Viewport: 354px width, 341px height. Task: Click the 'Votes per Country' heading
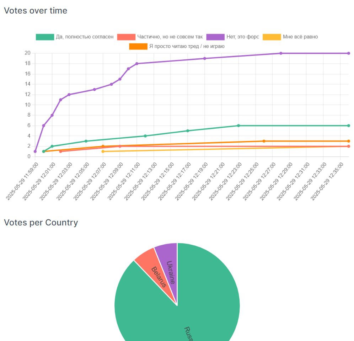point(41,223)
